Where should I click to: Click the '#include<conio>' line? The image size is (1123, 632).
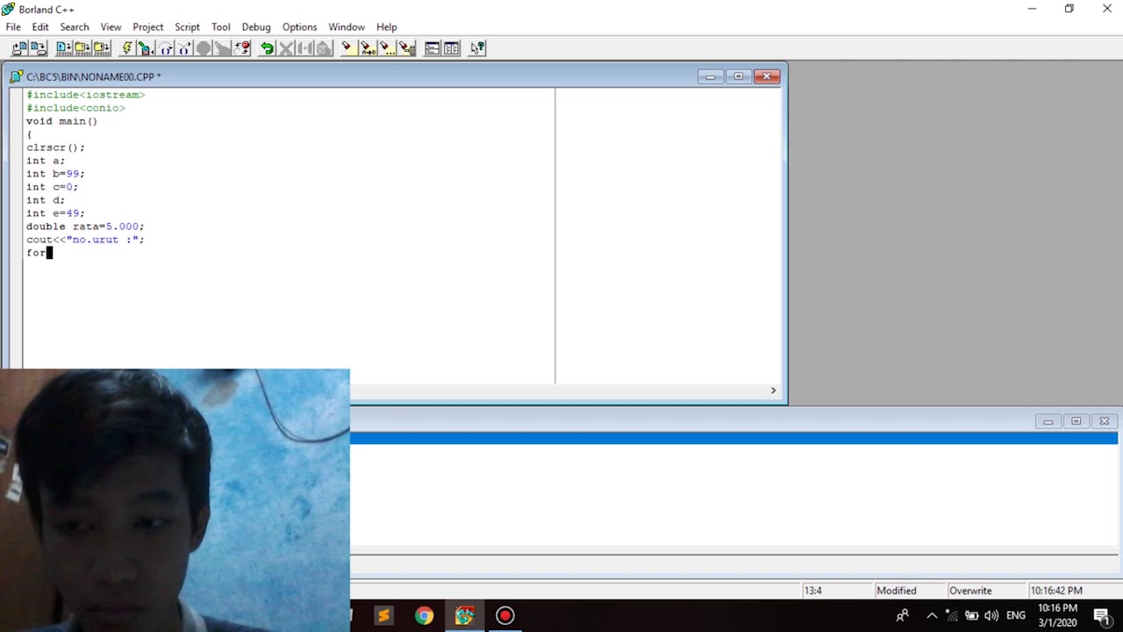pyautogui.click(x=75, y=108)
